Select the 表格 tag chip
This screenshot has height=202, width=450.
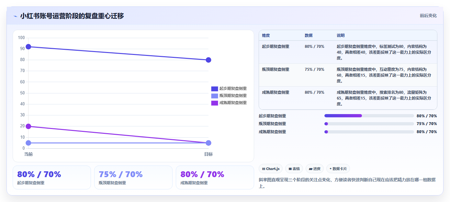coord(294,169)
